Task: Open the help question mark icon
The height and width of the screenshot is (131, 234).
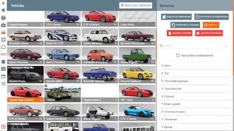Action: tap(3, 18)
